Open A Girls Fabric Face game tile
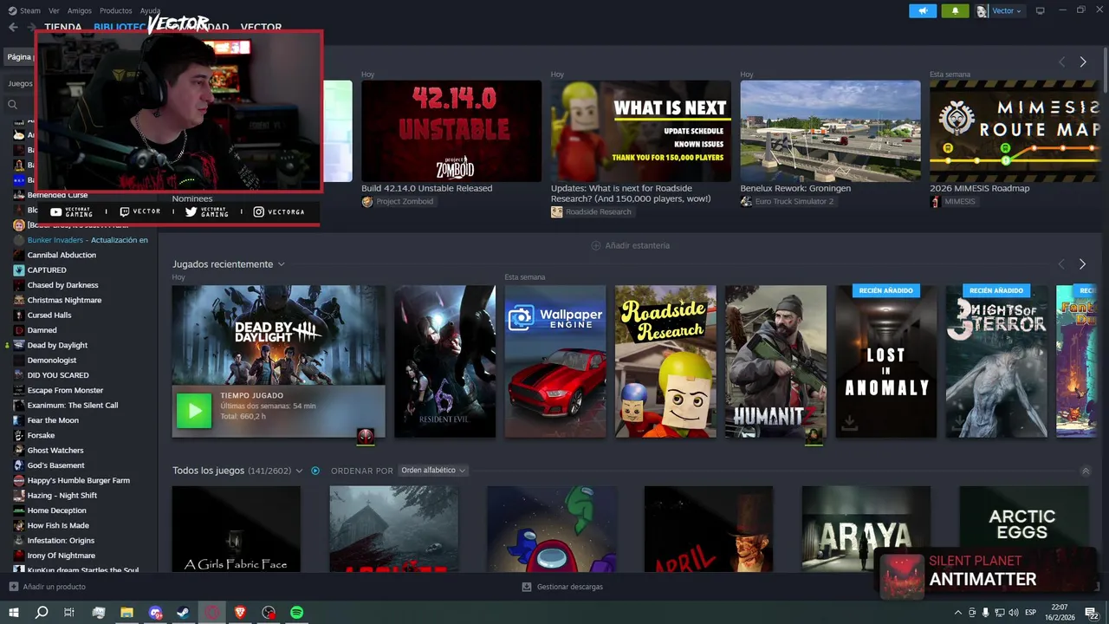This screenshot has height=624, width=1109. click(236, 529)
